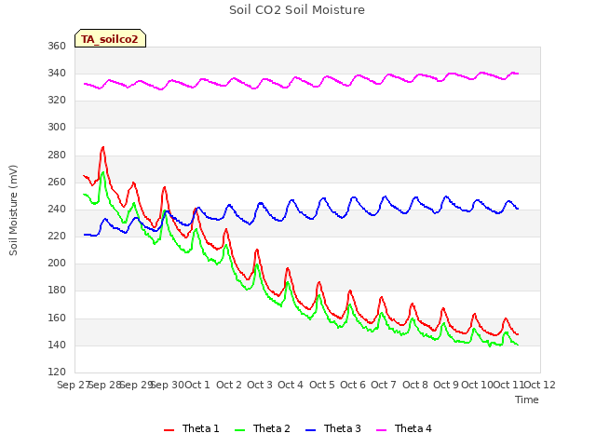
Task: Click the magenta Theta 4 legend swatch
Action: point(381,430)
